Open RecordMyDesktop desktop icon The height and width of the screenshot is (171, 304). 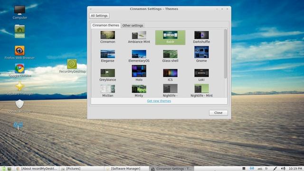[72, 66]
